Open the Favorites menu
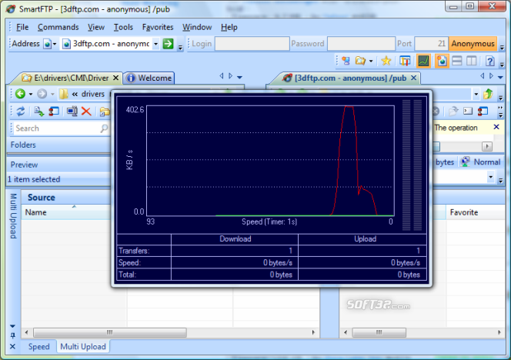This screenshot has width=511, height=360. (x=158, y=27)
